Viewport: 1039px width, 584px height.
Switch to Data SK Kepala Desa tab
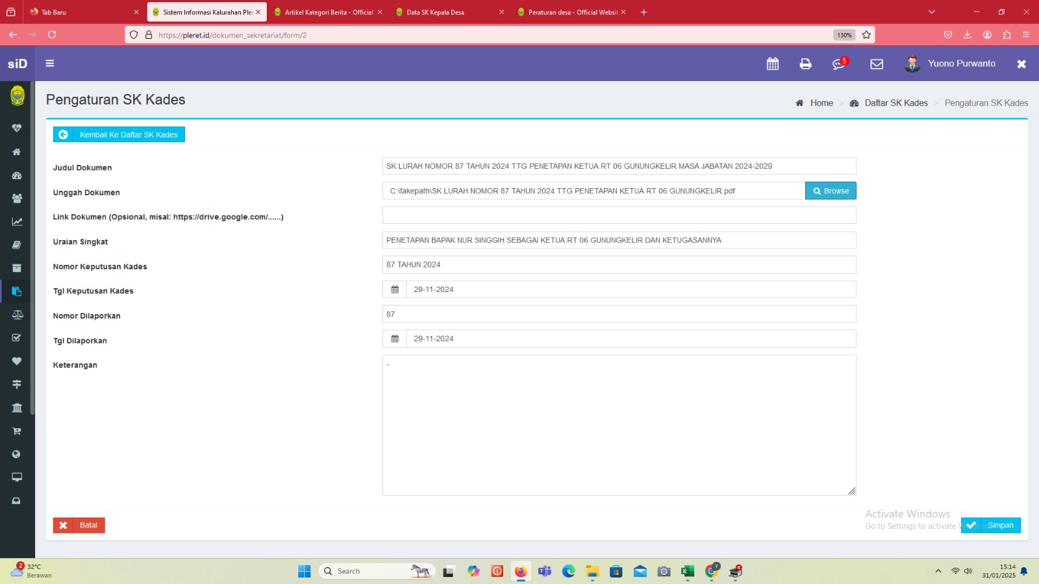click(x=449, y=12)
